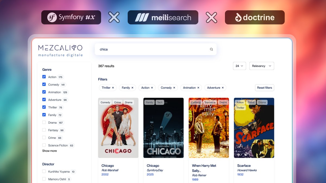Open the Relevancy sort dropdown
The width and height of the screenshot is (326, 183).
point(262,66)
